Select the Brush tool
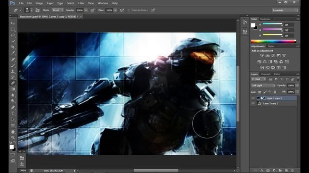The height and width of the screenshot is (173, 309). (13, 65)
